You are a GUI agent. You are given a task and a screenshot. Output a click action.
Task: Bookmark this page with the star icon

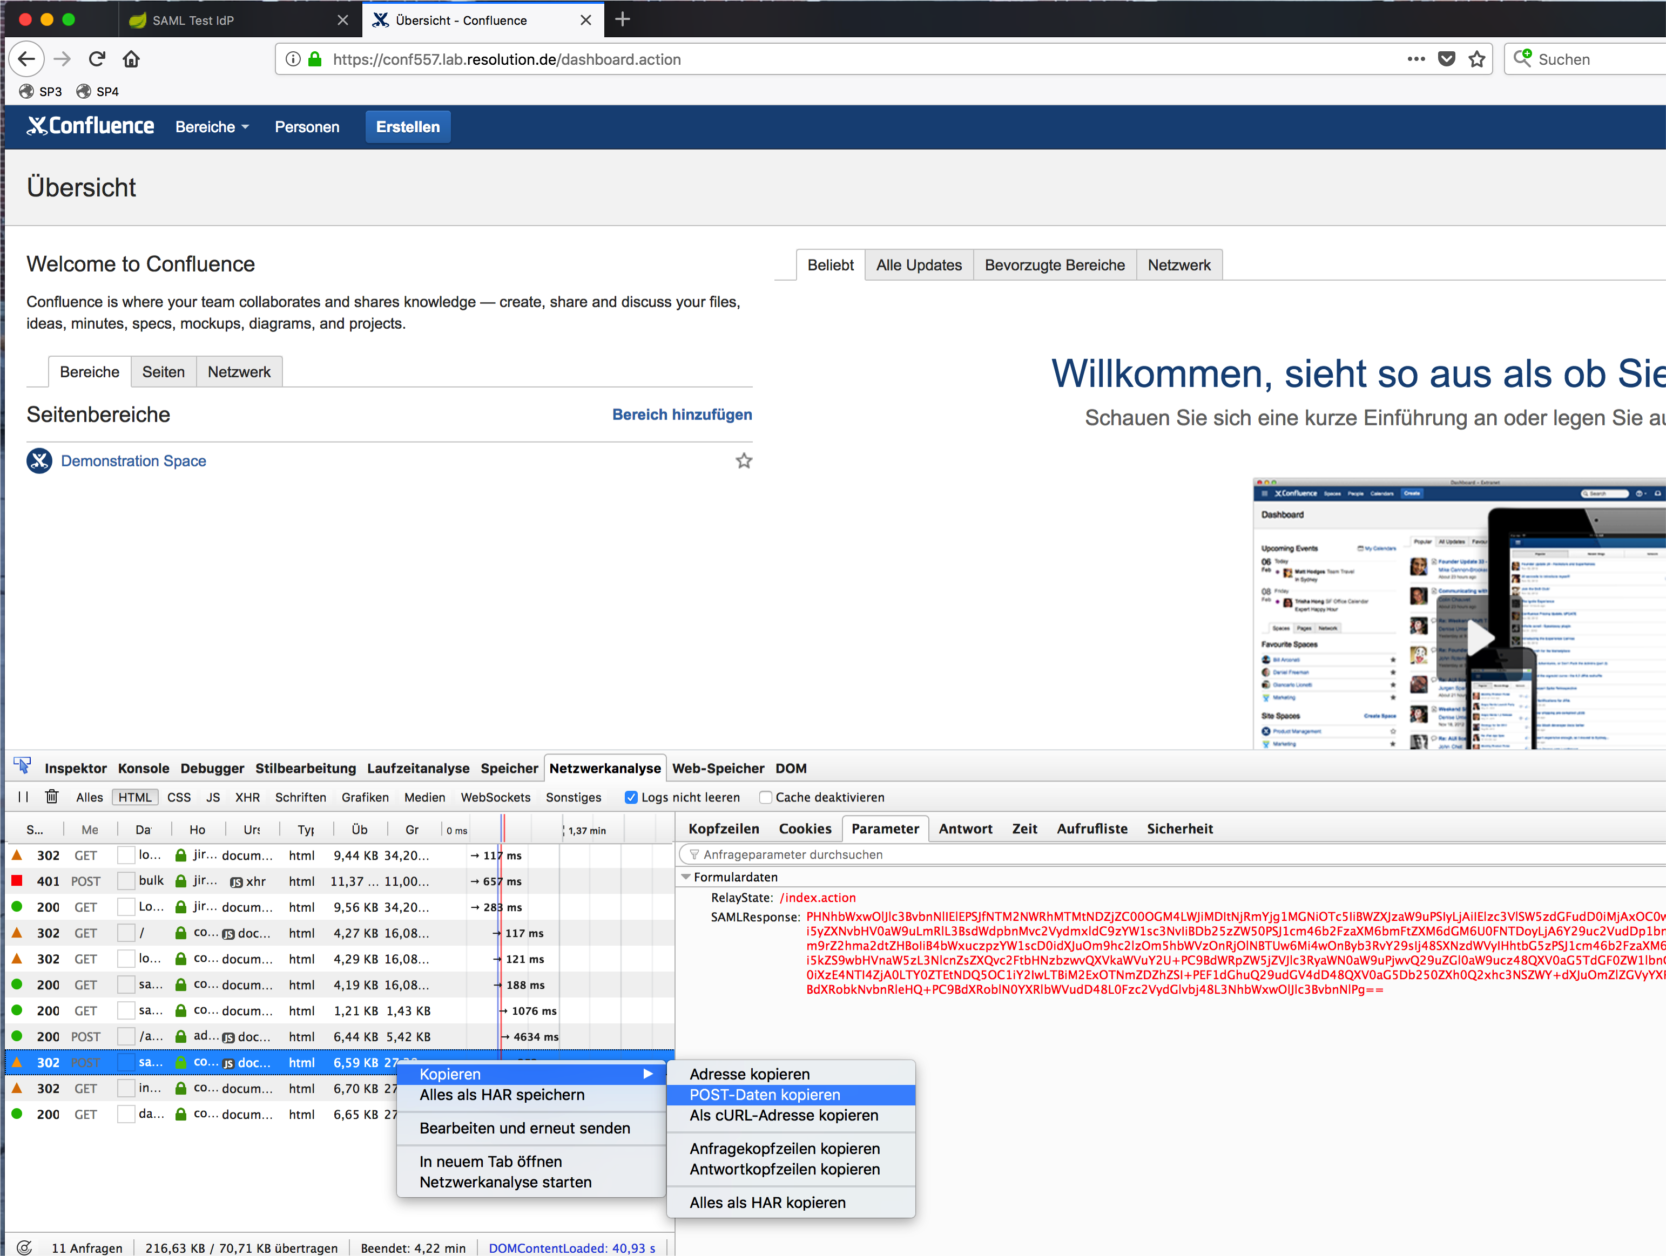point(1477,59)
